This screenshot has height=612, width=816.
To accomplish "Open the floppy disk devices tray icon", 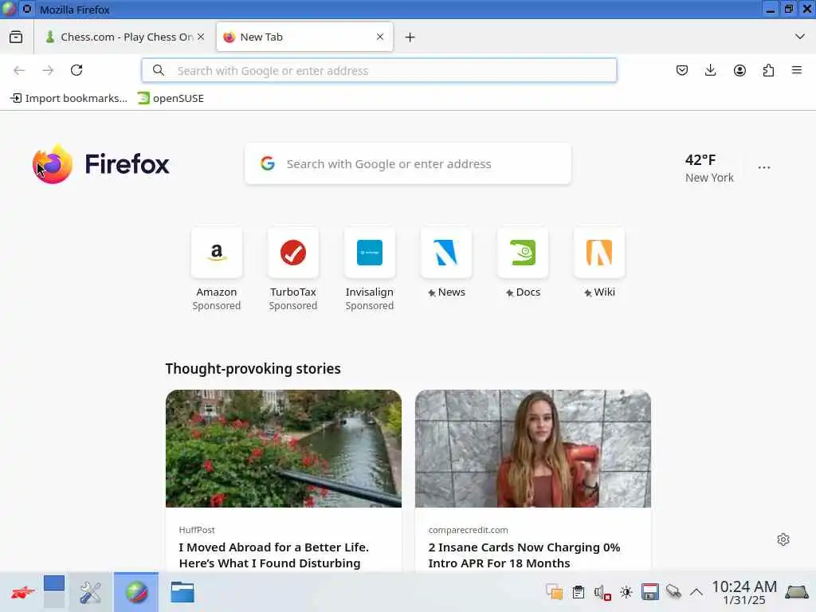I will (x=650, y=592).
